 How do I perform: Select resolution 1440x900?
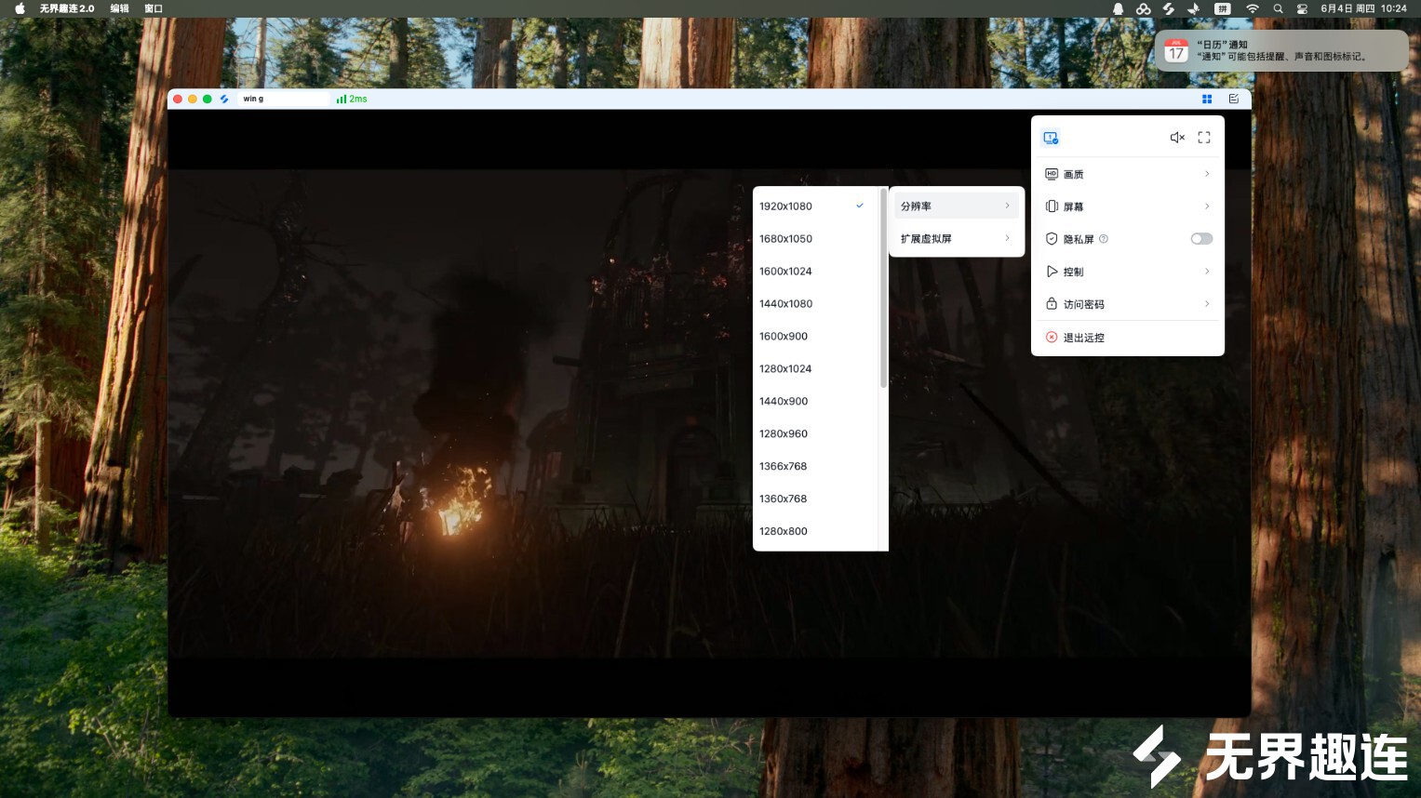pos(815,402)
